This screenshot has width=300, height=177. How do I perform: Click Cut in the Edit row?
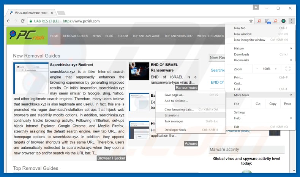click(x=258, y=104)
